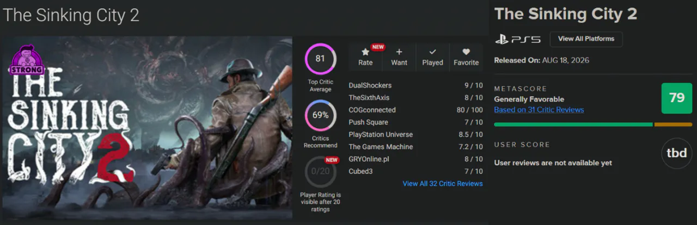
Task: Add game with the Want plus icon
Action: tap(399, 52)
